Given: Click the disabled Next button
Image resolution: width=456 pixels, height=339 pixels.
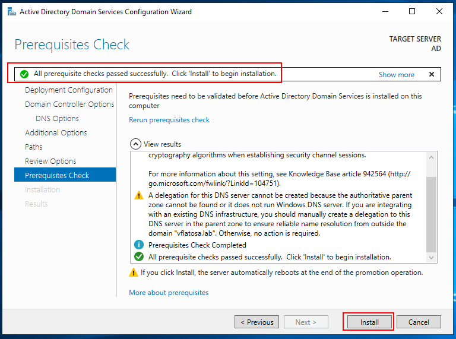Looking at the screenshot, I should (306, 322).
